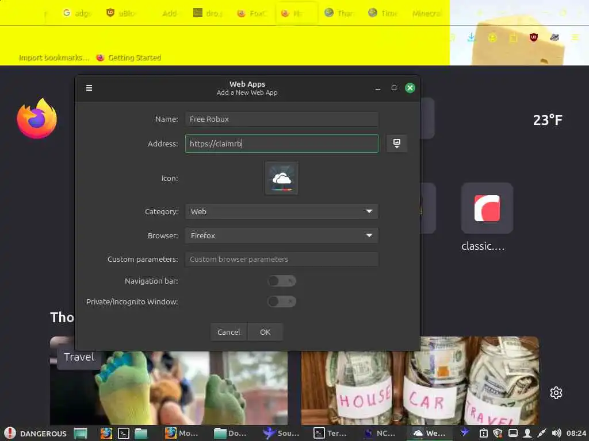589x441 pixels.
Task: Select the 'Time' browser tab
Action: tap(383, 13)
